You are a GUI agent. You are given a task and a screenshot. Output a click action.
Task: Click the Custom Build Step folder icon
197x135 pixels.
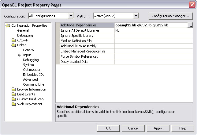coord(14,99)
